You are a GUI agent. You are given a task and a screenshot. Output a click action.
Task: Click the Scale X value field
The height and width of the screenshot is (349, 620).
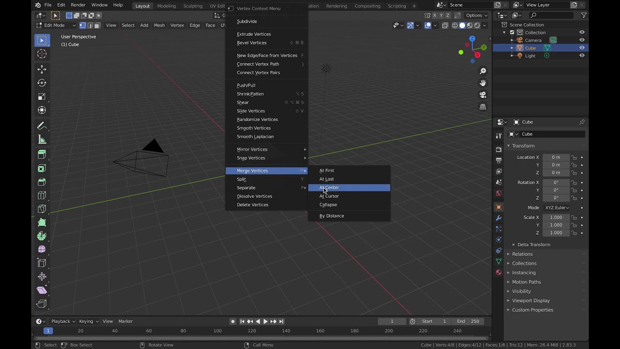(556, 218)
